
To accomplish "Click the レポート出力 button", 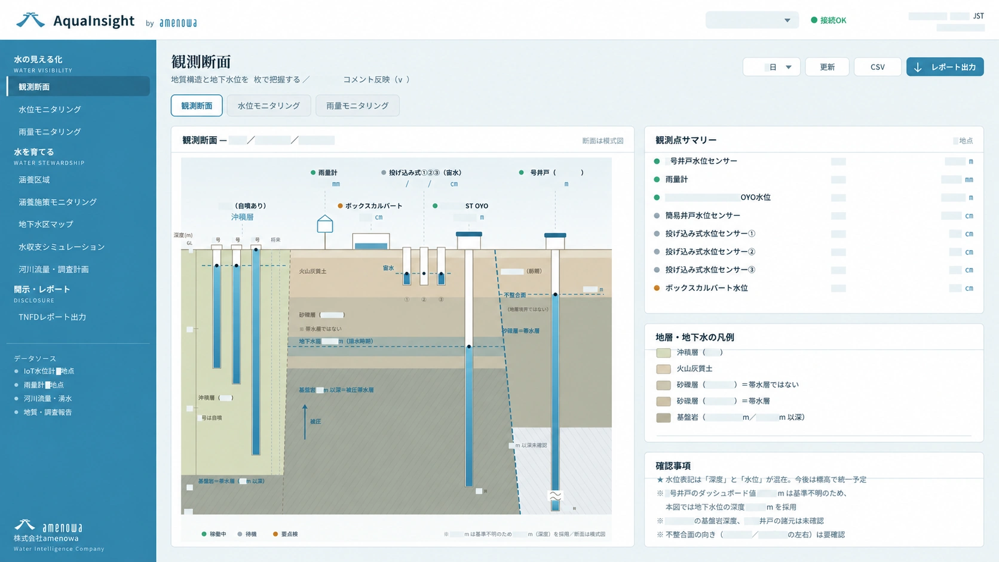I will (x=945, y=67).
